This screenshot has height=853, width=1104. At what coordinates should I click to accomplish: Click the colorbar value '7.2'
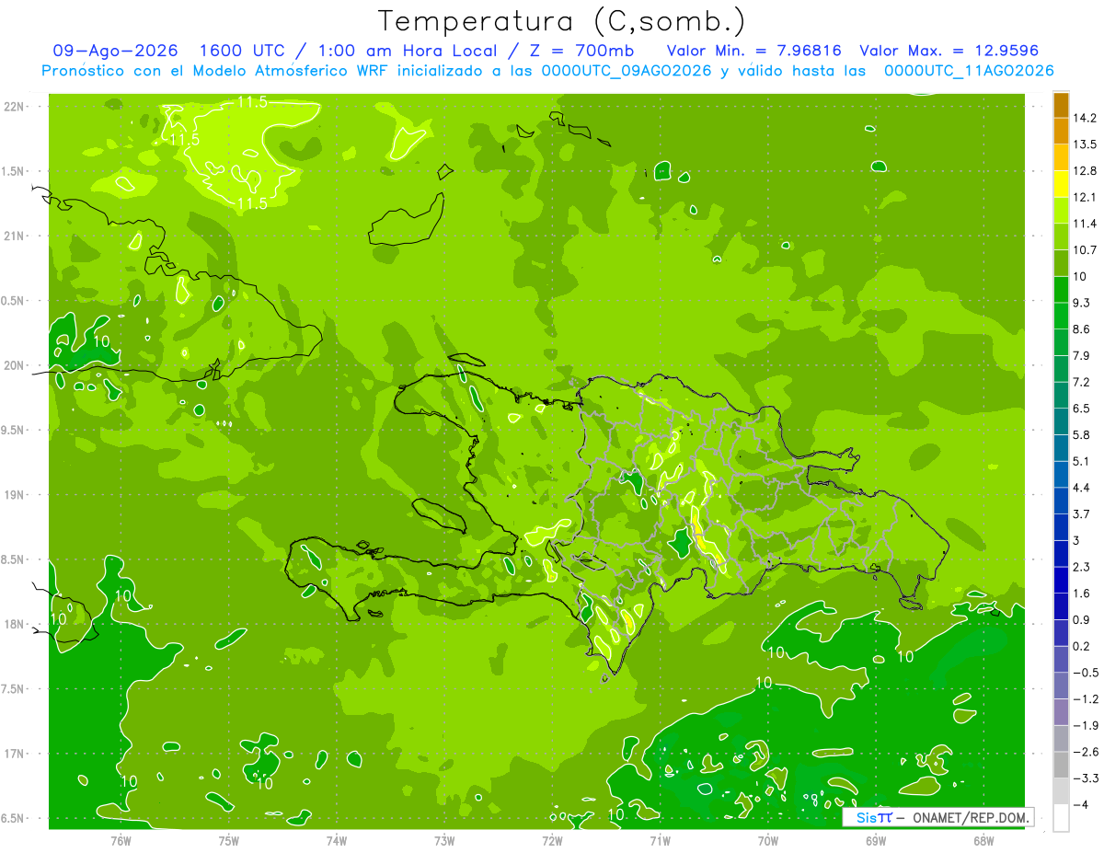tap(1083, 382)
